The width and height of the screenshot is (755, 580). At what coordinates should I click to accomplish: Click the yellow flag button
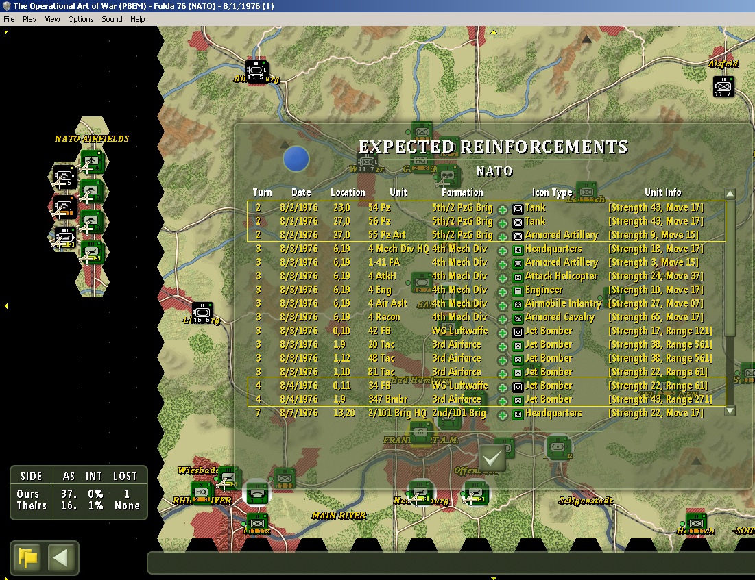tap(28, 558)
